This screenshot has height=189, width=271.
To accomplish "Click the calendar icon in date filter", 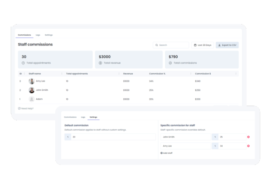I will point(195,45).
